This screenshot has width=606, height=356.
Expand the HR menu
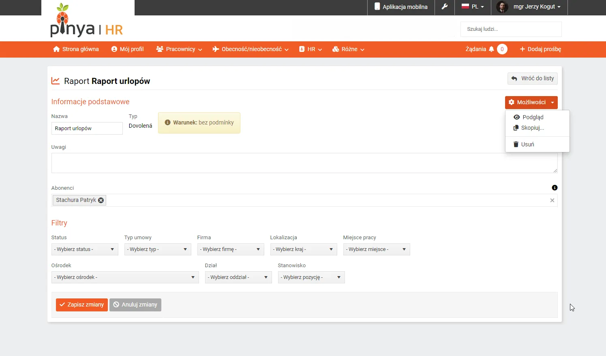click(x=310, y=49)
